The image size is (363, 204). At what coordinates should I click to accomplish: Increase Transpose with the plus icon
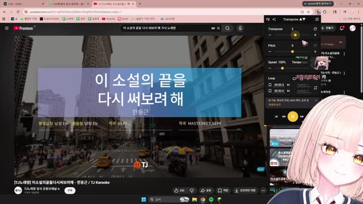click(315, 35)
